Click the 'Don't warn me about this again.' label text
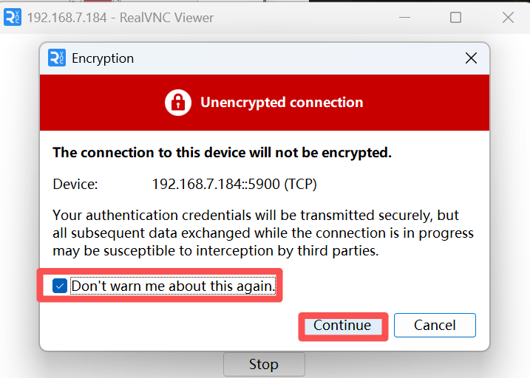530x378 pixels. click(173, 286)
